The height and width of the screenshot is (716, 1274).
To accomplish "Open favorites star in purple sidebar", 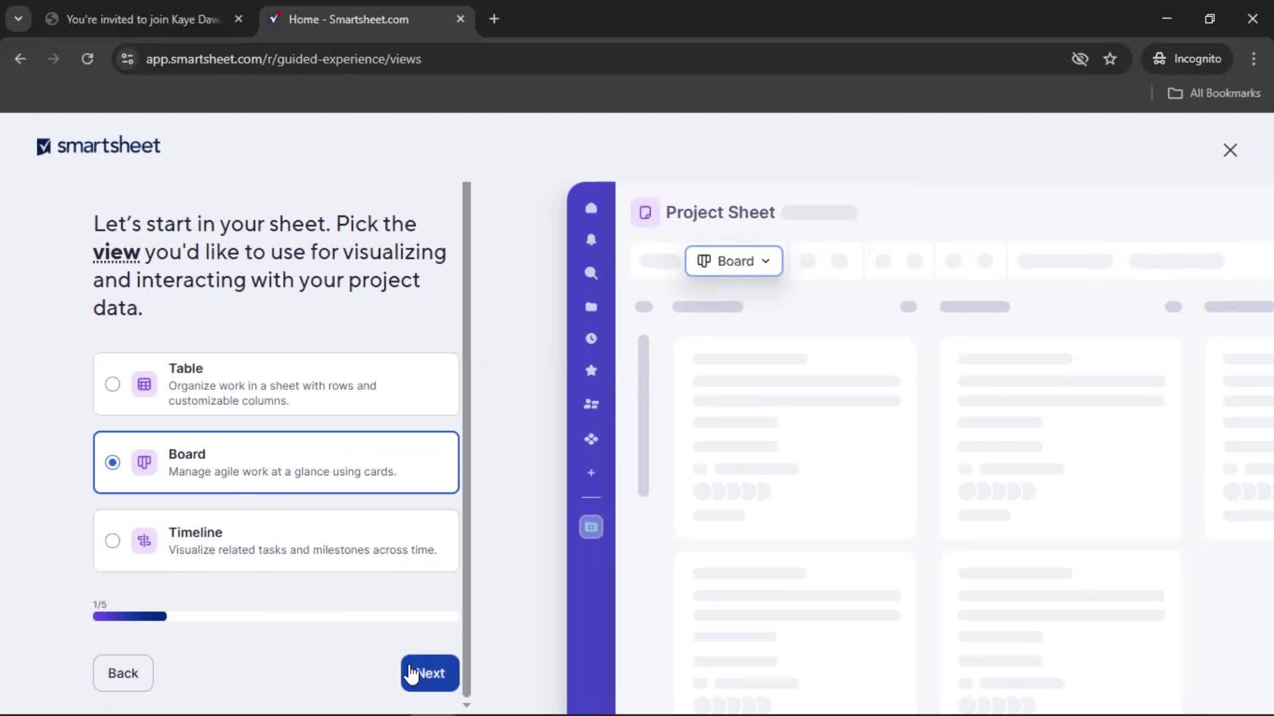I will (x=591, y=371).
